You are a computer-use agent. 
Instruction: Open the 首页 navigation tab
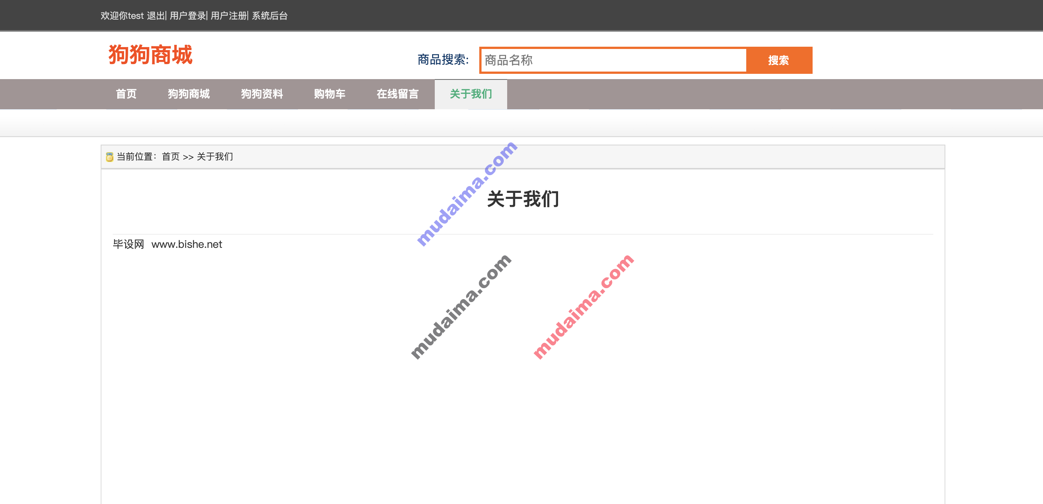(x=126, y=94)
